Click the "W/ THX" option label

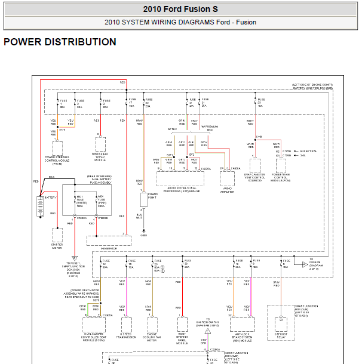click(x=172, y=129)
